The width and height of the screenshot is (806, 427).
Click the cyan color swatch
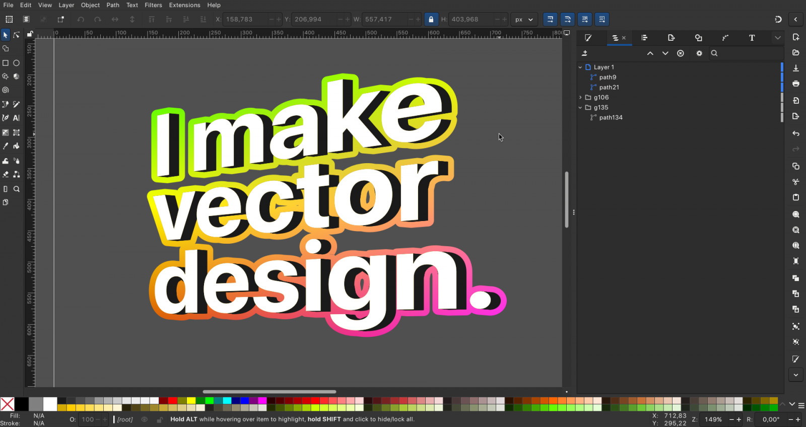[227, 401]
